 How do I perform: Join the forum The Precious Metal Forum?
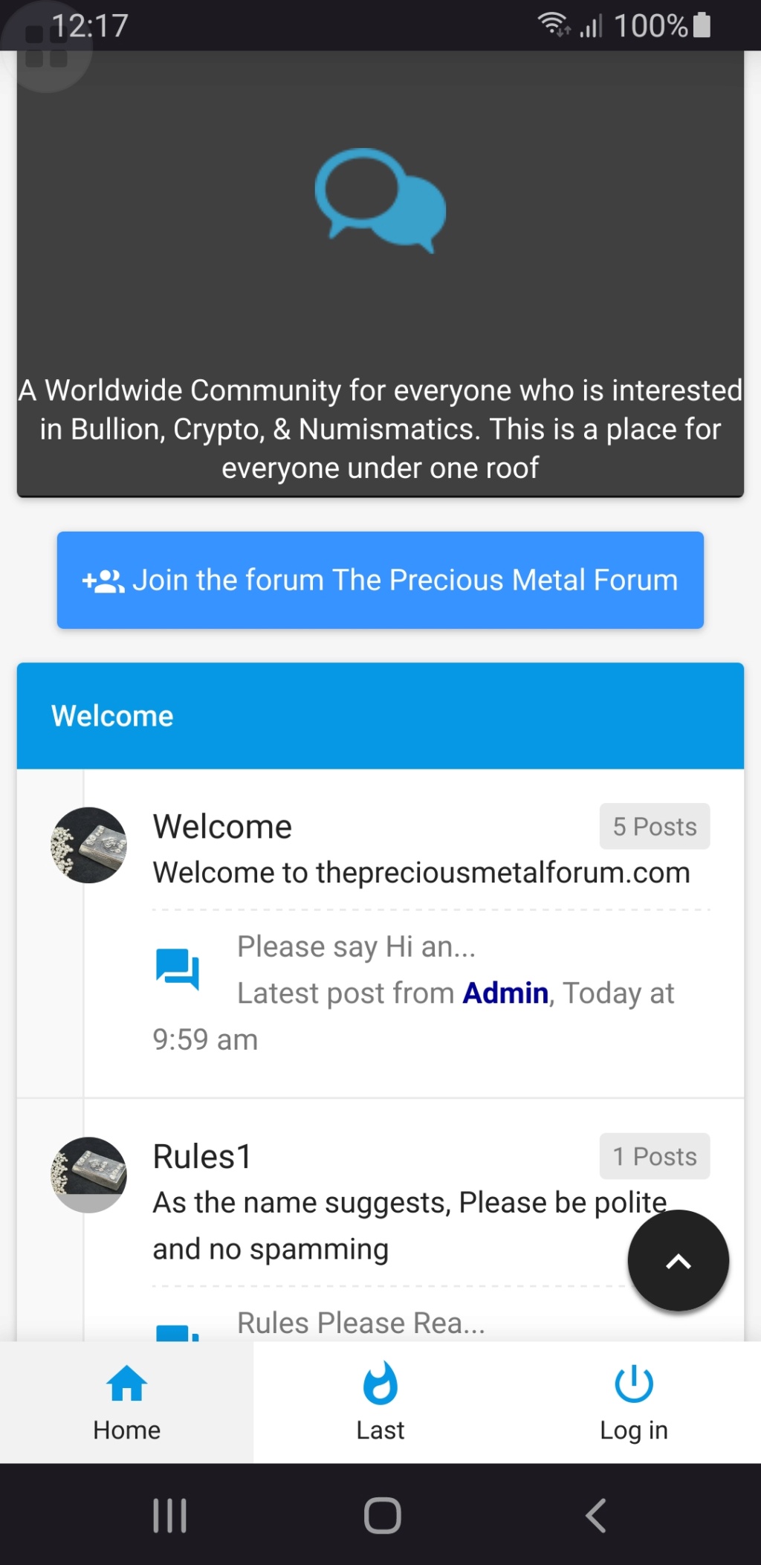380,580
